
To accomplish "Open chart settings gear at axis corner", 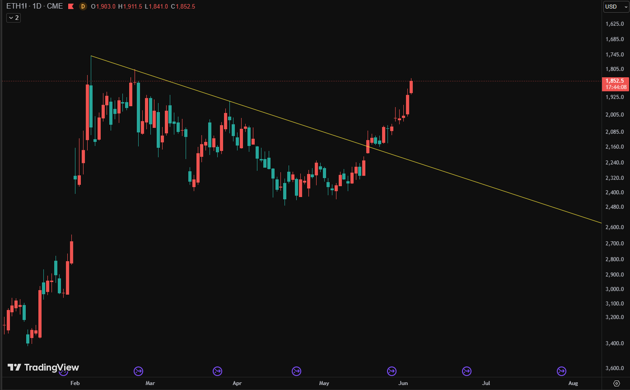I will (616, 383).
